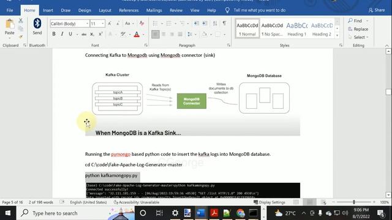This screenshot has height=220, width=392.
Task: Toggle Justify paragraph alignment
Action: point(180,34)
